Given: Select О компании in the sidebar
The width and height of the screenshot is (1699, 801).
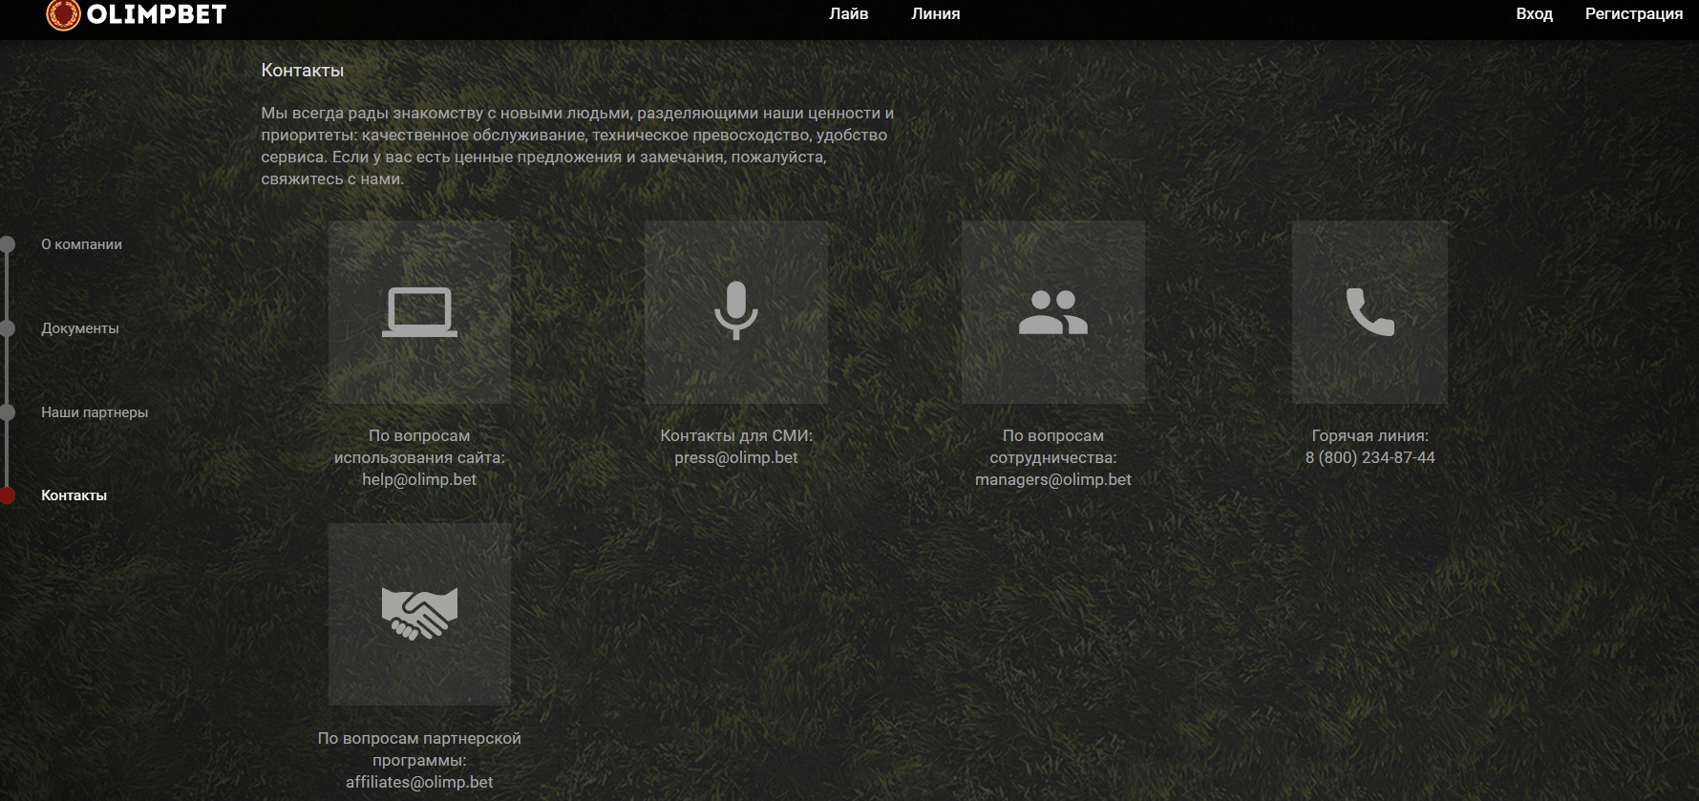Looking at the screenshot, I should click(x=81, y=244).
